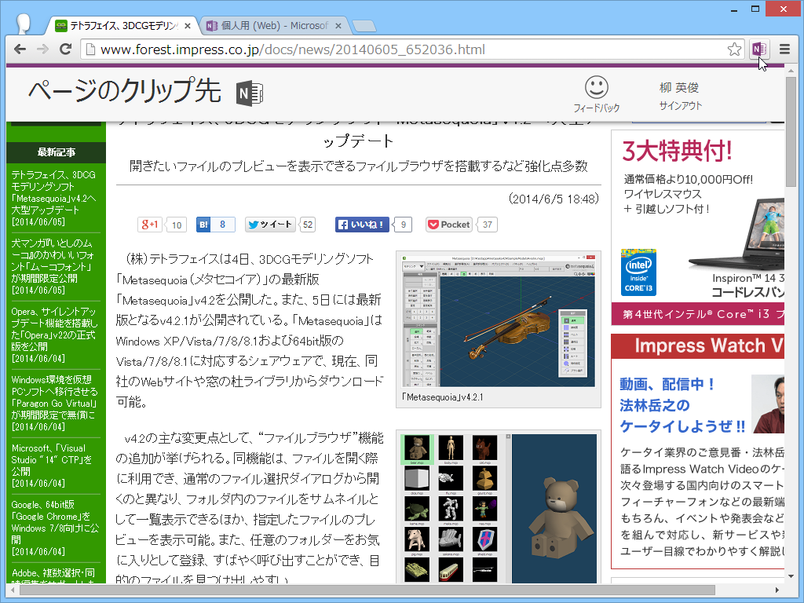The width and height of the screenshot is (804, 603).
Task: Open the Chrome menu icon
Action: pyautogui.click(x=784, y=49)
